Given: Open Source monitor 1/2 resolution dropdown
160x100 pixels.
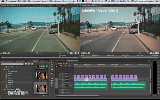Looking at the screenshot, I should 62,53.
